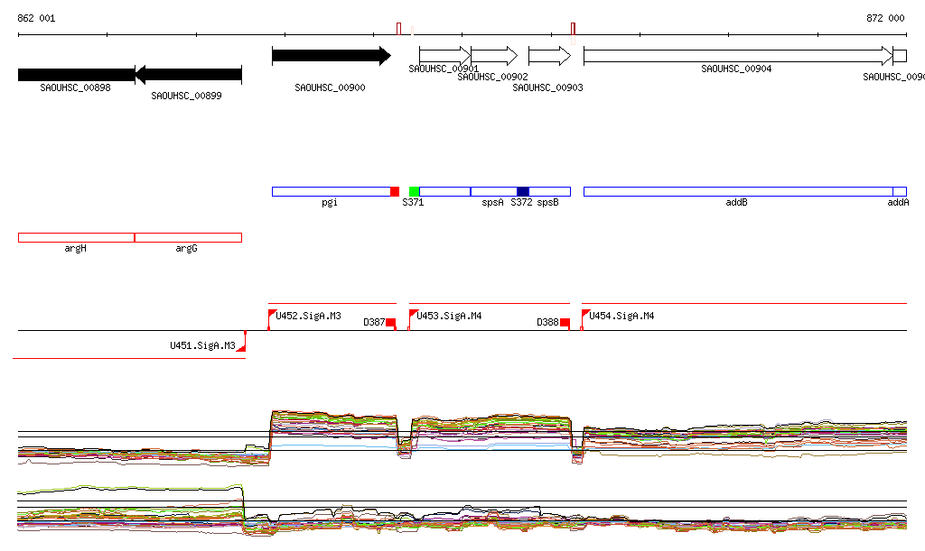The height and width of the screenshot is (551, 925).
Task: Click the U453.SigA.M4 label
Action: 450,317
